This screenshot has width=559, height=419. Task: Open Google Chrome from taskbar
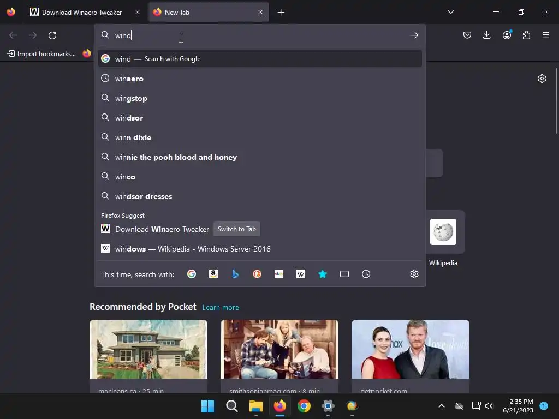tap(304, 406)
